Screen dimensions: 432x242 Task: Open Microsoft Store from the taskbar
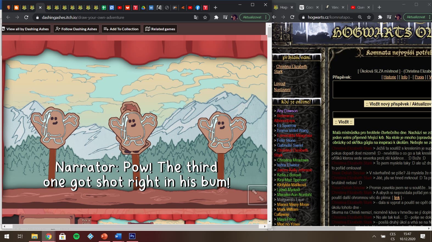pos(63,236)
